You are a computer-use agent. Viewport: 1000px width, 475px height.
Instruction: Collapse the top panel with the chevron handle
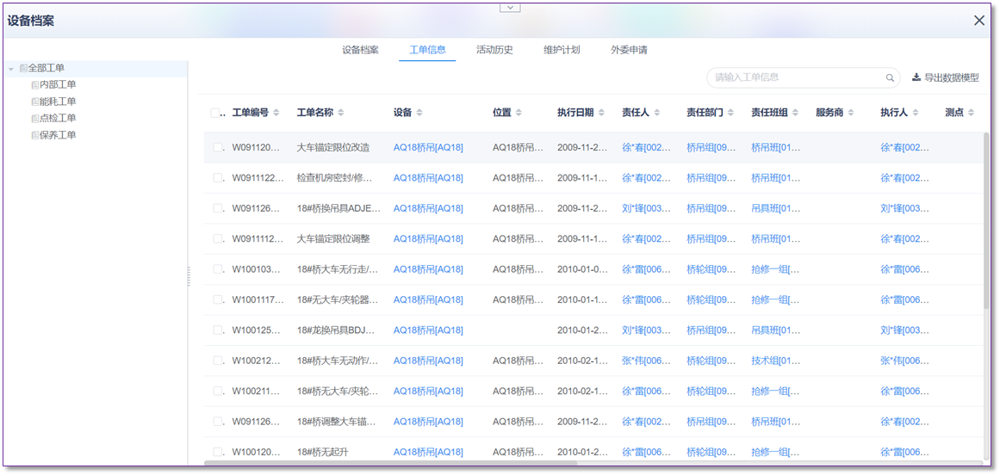[x=511, y=7]
